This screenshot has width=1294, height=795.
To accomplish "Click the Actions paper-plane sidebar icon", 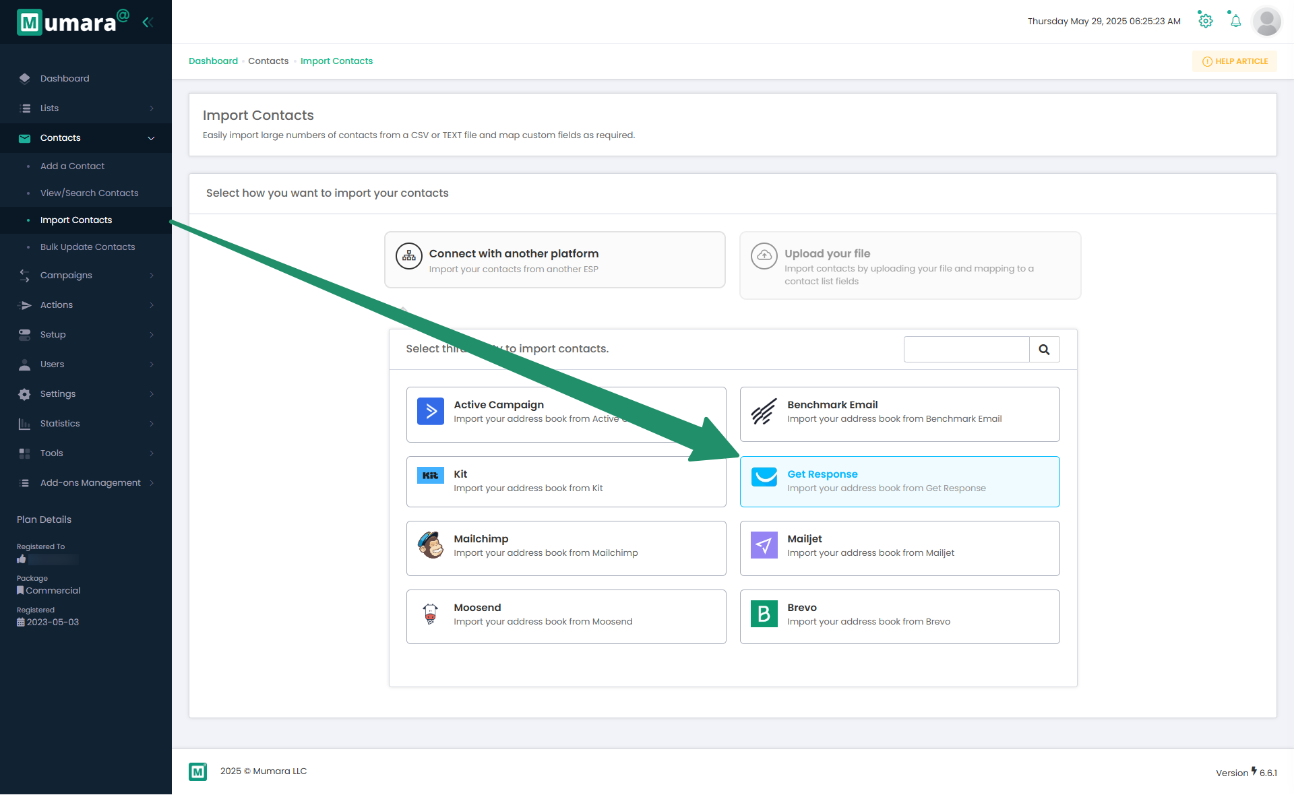I will coord(25,305).
